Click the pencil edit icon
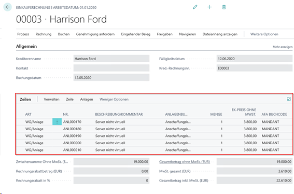This screenshot has height=194, width=294. pyautogui.click(x=195, y=7)
